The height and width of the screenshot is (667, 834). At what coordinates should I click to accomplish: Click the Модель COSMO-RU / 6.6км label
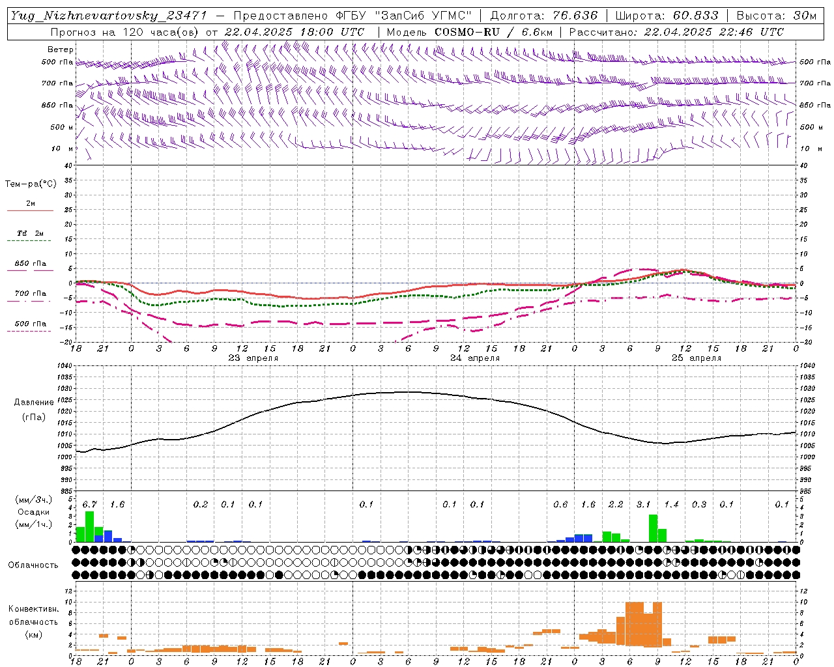pos(470,32)
